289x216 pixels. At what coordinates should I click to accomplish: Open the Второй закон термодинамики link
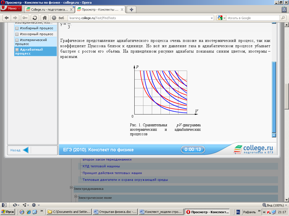(107, 159)
